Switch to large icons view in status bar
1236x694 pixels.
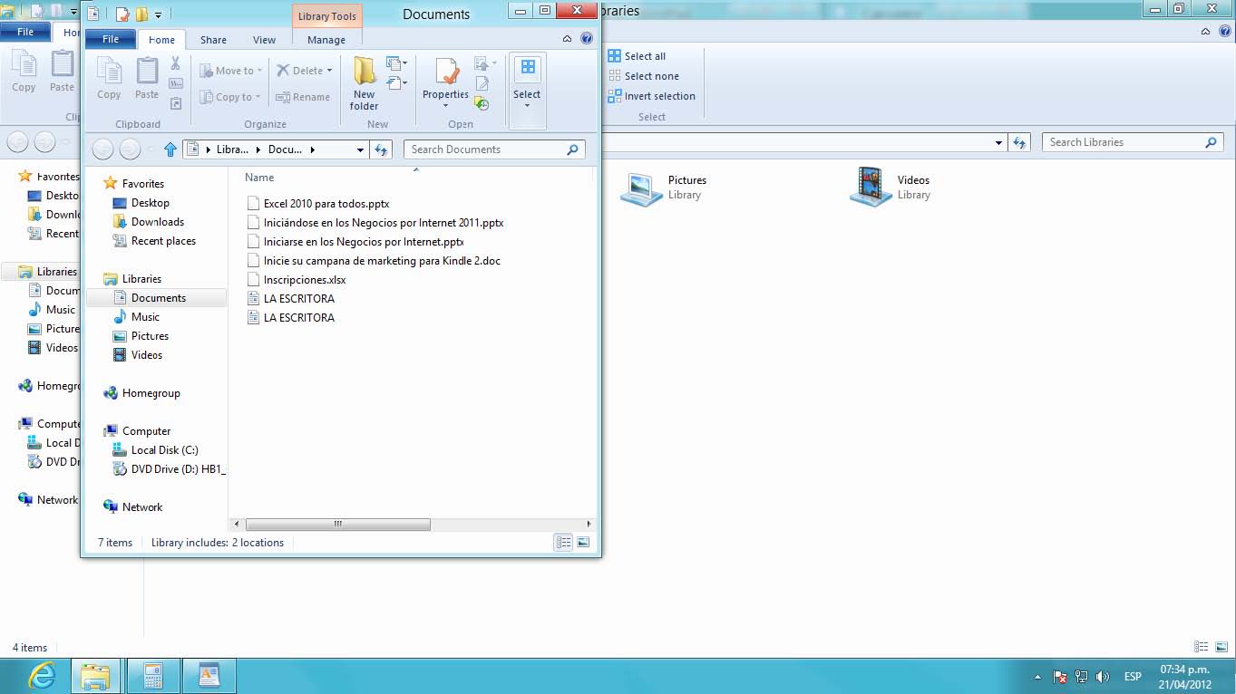(x=583, y=543)
